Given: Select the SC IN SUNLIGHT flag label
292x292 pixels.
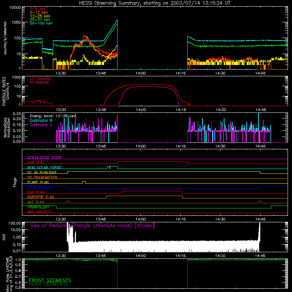Looking at the screenshot, I should (42, 172).
